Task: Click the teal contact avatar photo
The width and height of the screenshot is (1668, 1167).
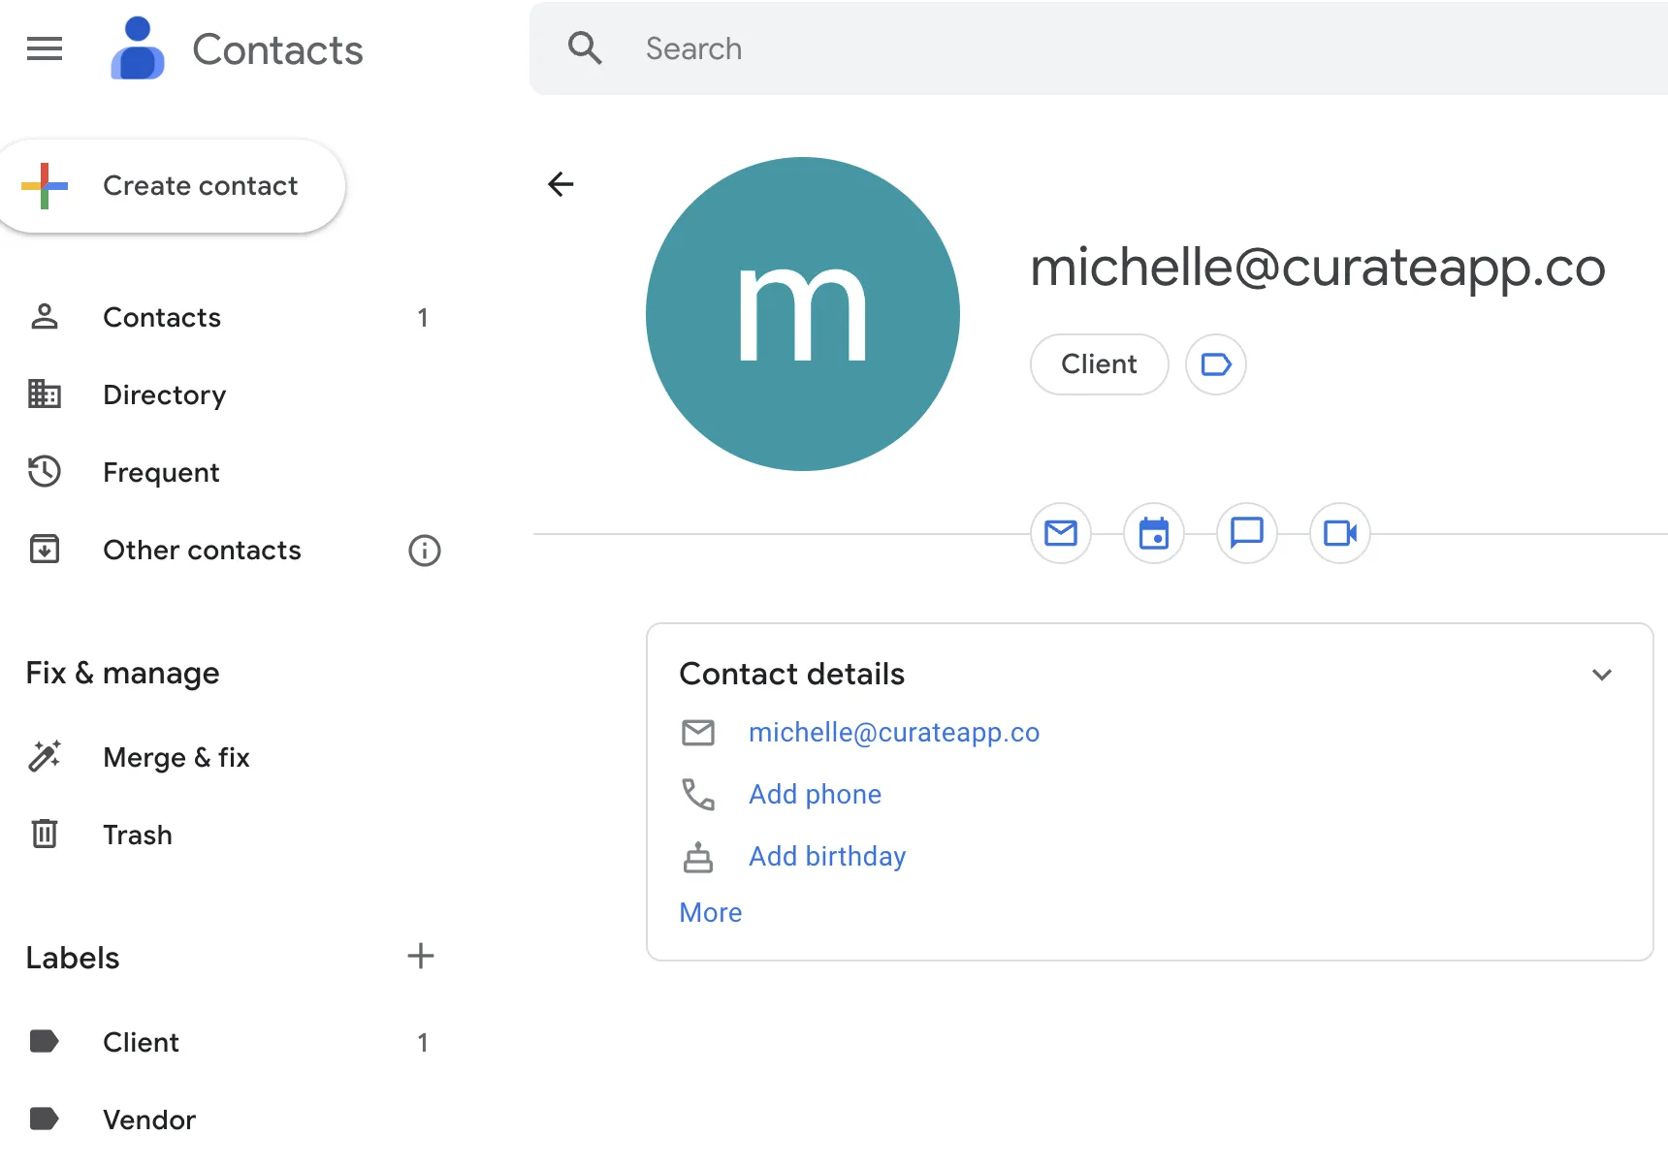Action: coord(802,314)
